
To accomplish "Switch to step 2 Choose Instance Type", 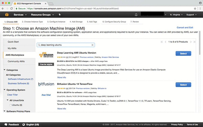I will pyautogui.click(x=32, y=22).
